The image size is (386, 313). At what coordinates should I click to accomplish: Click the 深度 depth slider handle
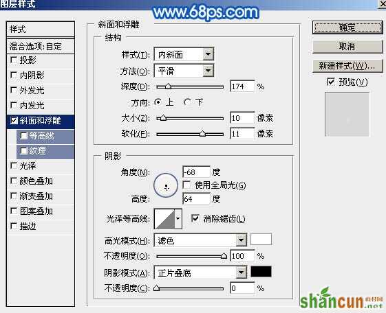(x=168, y=86)
